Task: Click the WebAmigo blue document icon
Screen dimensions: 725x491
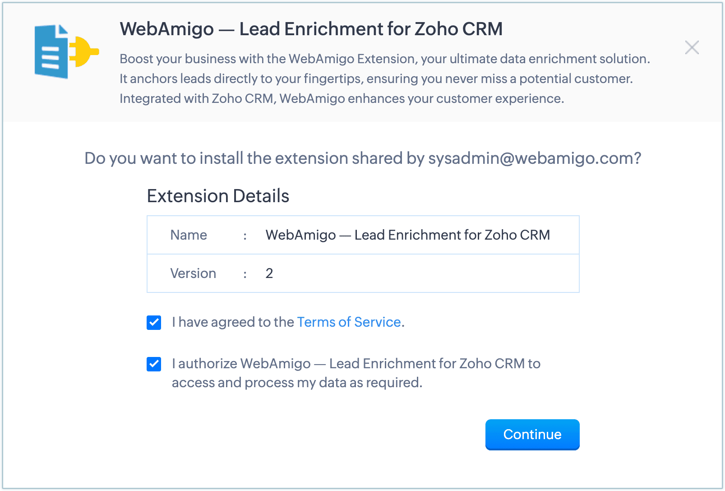Action: pyautogui.click(x=51, y=53)
